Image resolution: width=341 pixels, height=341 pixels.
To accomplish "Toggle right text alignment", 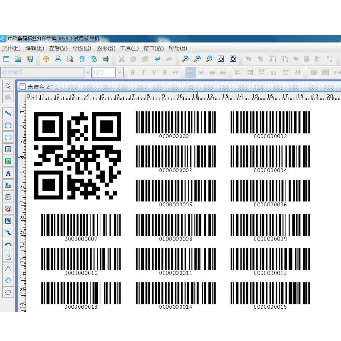I will [x=212, y=72].
